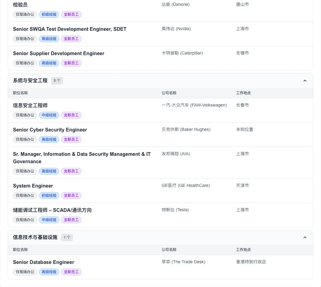Click 仅现场办公 tag under 检验员

coord(25,14)
